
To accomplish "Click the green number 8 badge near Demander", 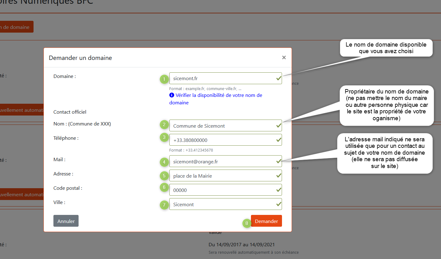I will (x=247, y=223).
